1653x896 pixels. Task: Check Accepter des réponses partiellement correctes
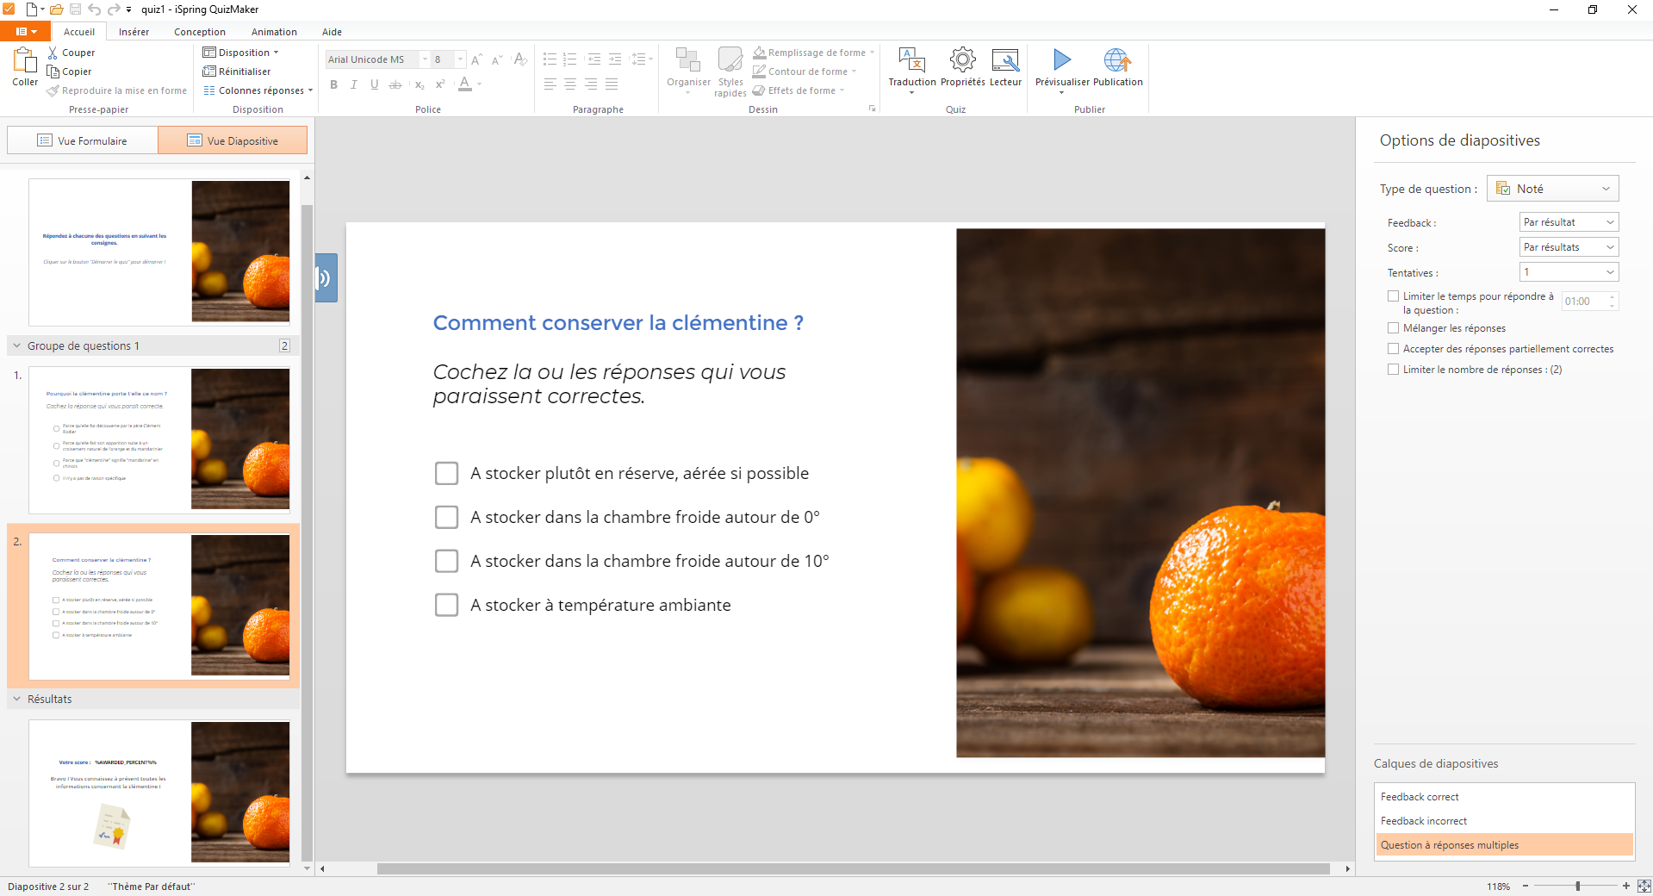pyautogui.click(x=1393, y=349)
